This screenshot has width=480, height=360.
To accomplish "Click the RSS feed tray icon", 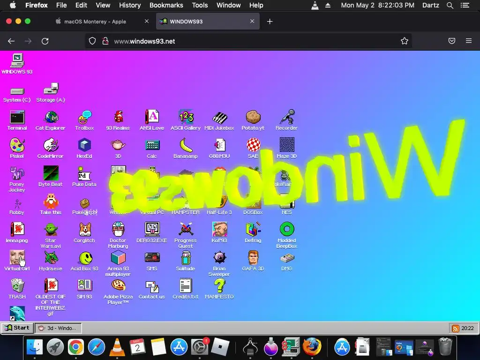I will coord(455,329).
